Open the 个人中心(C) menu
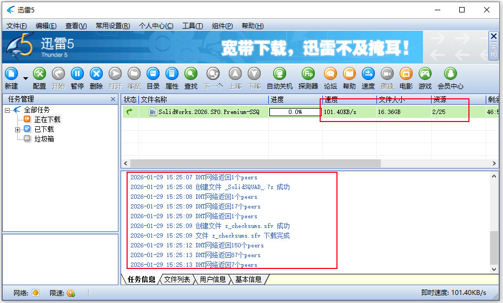 tap(156, 25)
